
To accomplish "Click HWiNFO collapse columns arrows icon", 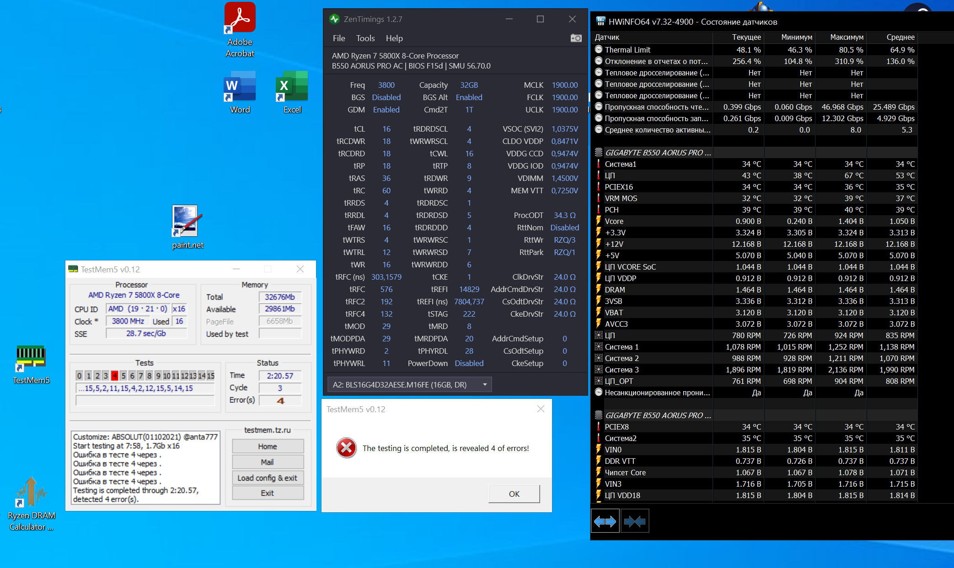I will 634,521.
